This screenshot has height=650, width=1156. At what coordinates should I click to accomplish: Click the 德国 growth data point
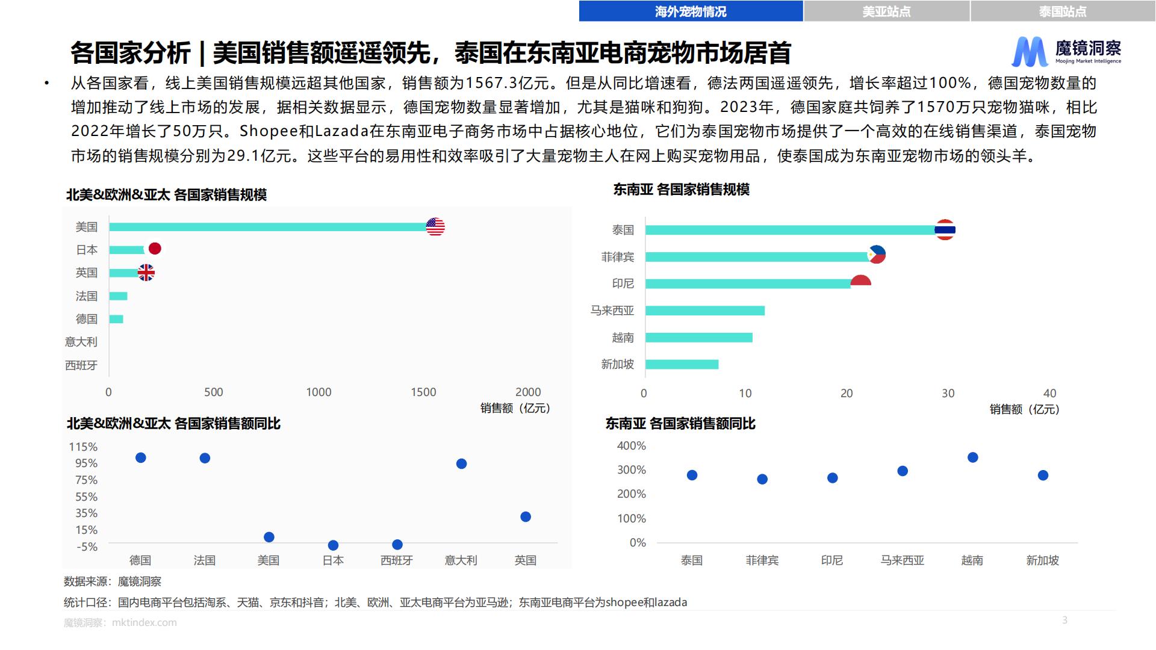[x=141, y=458]
